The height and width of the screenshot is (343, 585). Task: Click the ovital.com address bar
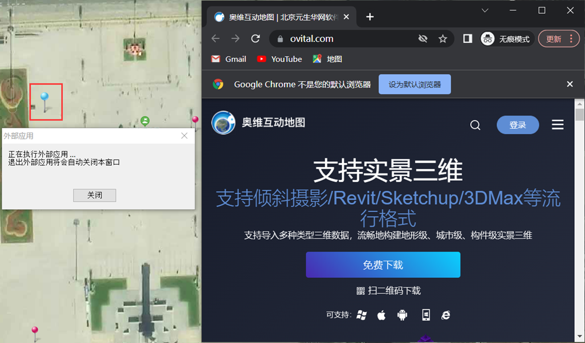point(343,39)
